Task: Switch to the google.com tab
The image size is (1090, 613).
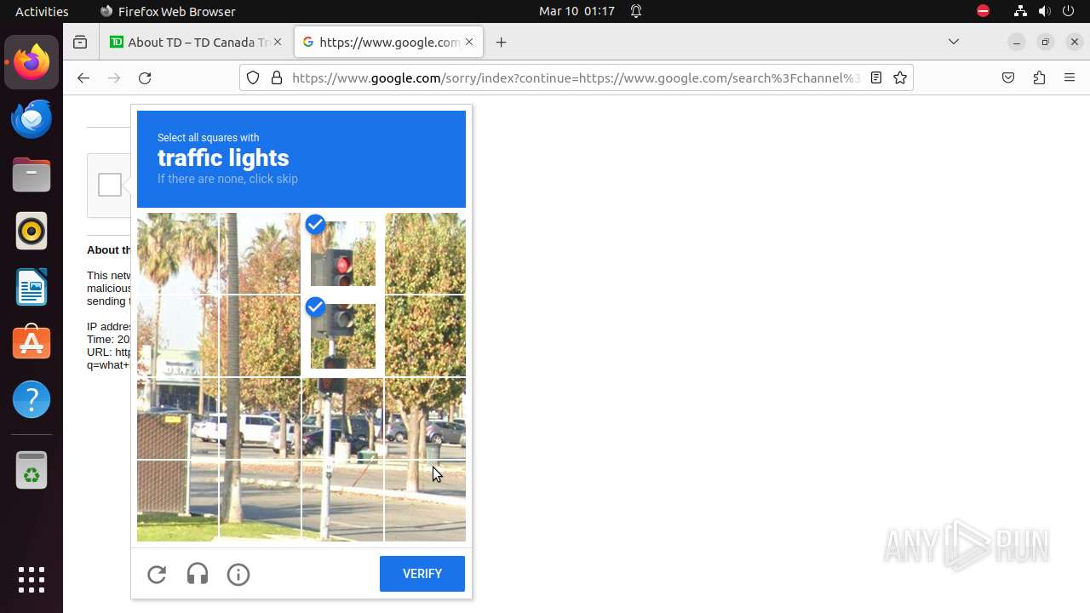Action: point(388,42)
